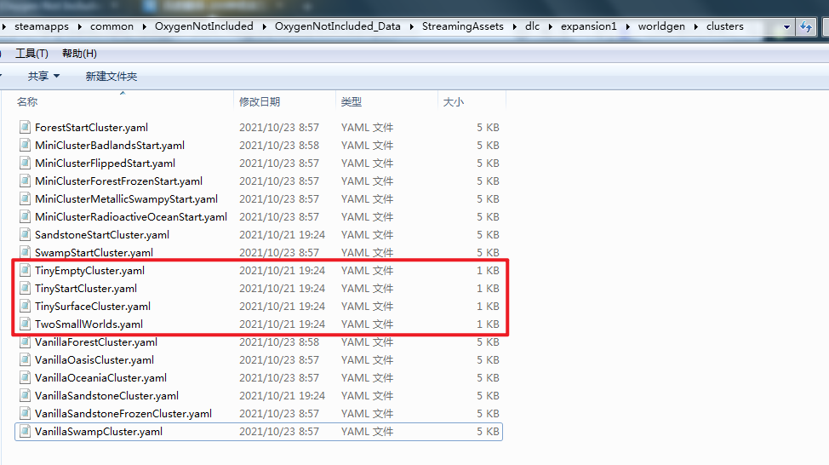Select the TinySurfaceCluster.yaml file name
Viewport: 829px width, 465px height.
tap(93, 307)
